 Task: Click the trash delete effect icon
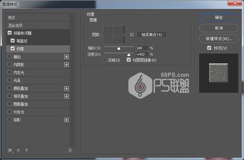point(70,150)
